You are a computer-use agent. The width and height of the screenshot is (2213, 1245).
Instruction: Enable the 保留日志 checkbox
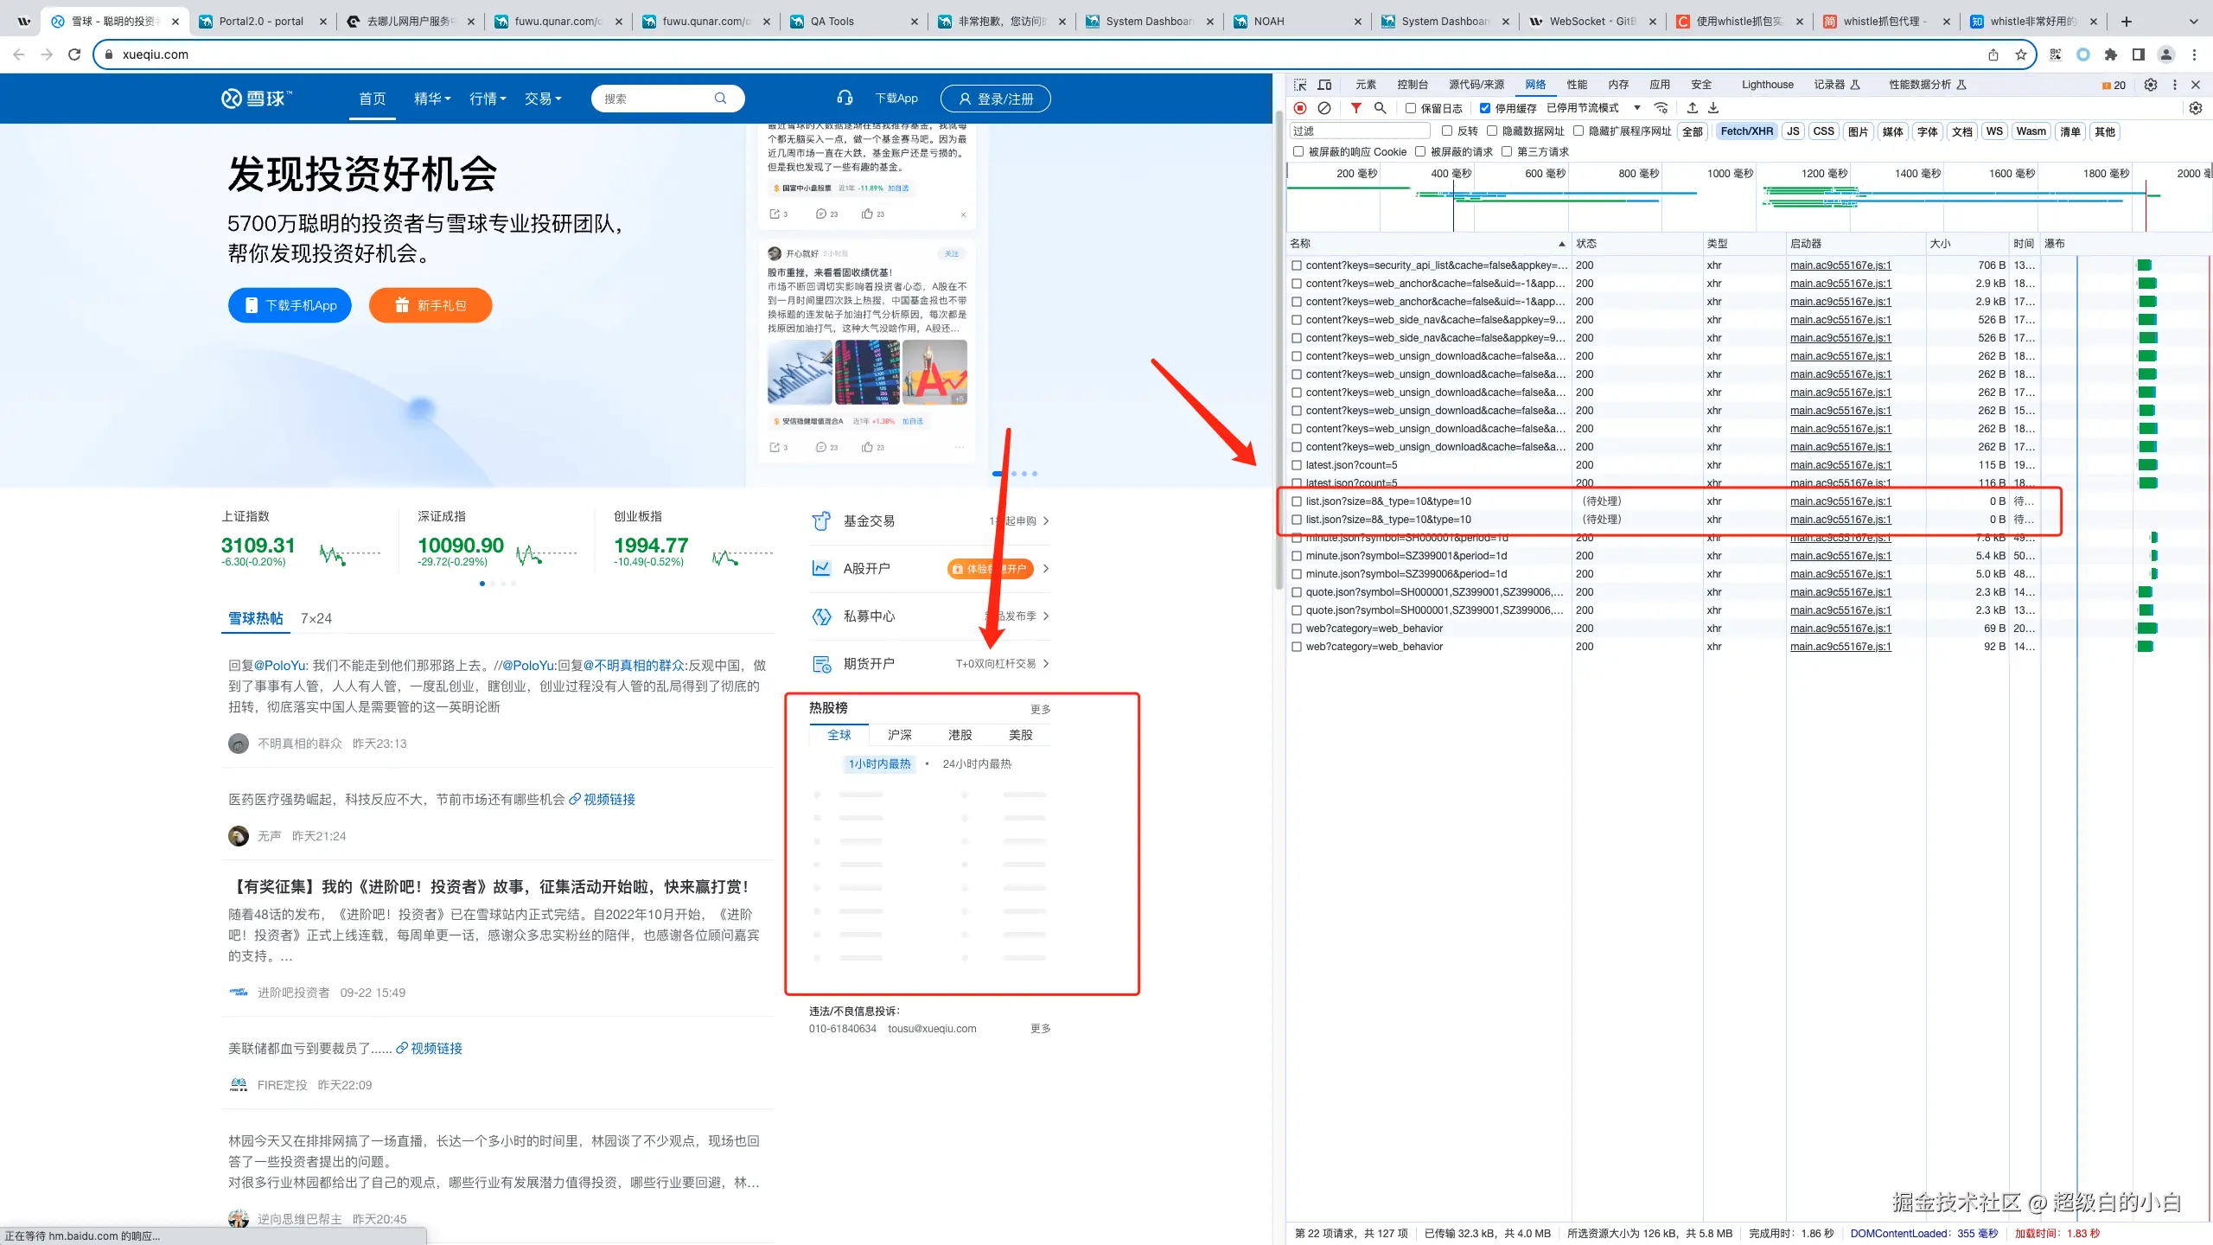coord(1411,108)
